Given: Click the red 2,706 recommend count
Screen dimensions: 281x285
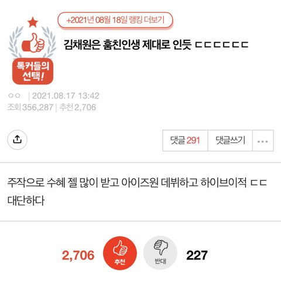Looking at the screenshot, I should pyautogui.click(x=78, y=255).
